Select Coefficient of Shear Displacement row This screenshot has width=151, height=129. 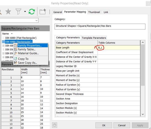tap(98, 52)
